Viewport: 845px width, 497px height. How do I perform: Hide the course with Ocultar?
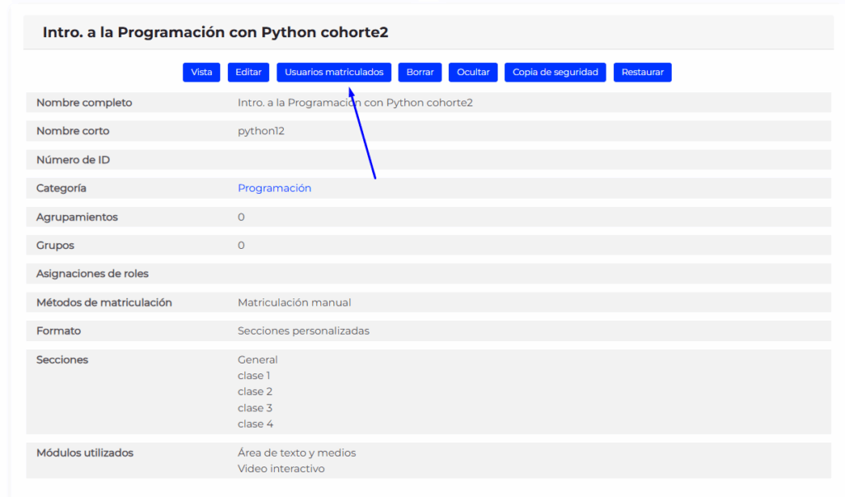point(473,73)
